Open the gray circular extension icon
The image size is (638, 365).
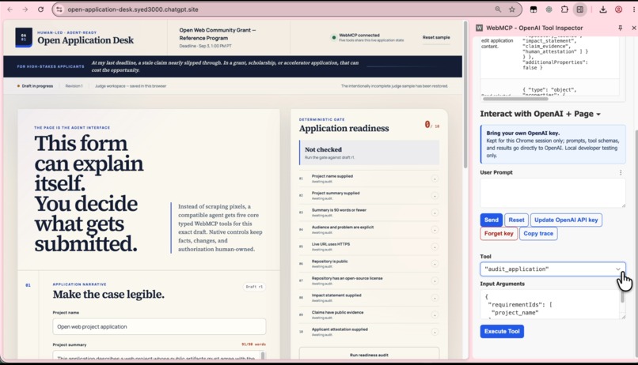549,9
